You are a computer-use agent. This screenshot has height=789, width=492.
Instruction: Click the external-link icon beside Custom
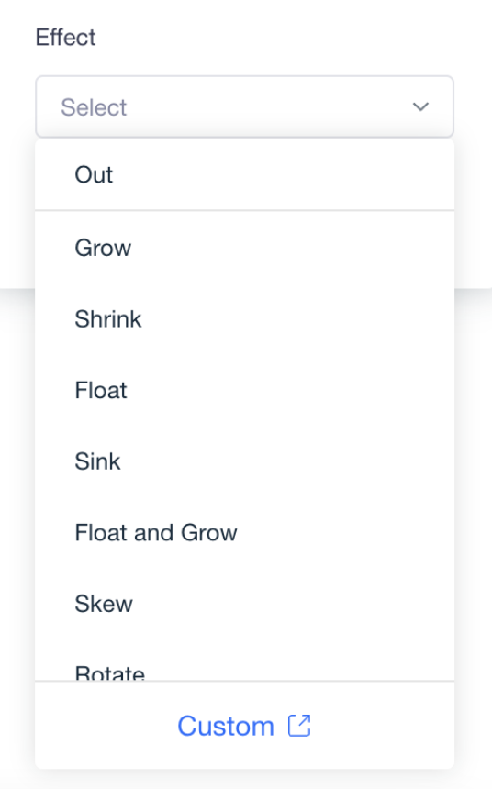pos(299,726)
